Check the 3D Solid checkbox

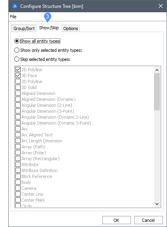point(18,87)
